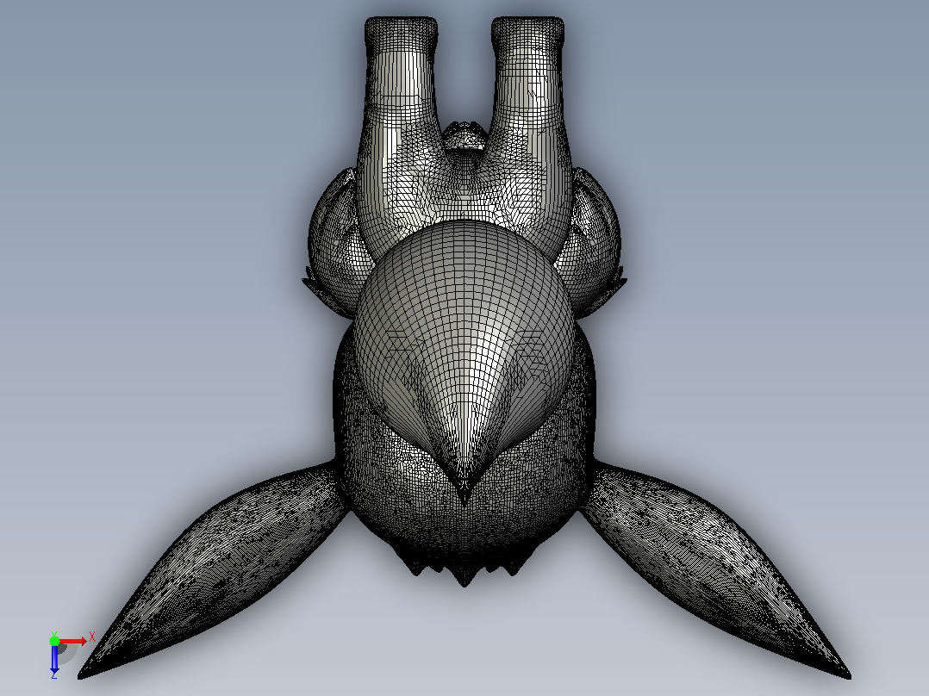
Task: Click the green Y axis dot of the orientation triad
Action: (x=54, y=641)
